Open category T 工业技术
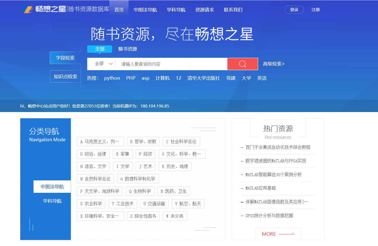Image resolution: width=378 pixels, height=246 pixels. 123,204
